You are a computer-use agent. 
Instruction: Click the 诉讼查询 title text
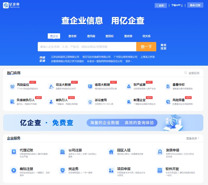(101, 100)
